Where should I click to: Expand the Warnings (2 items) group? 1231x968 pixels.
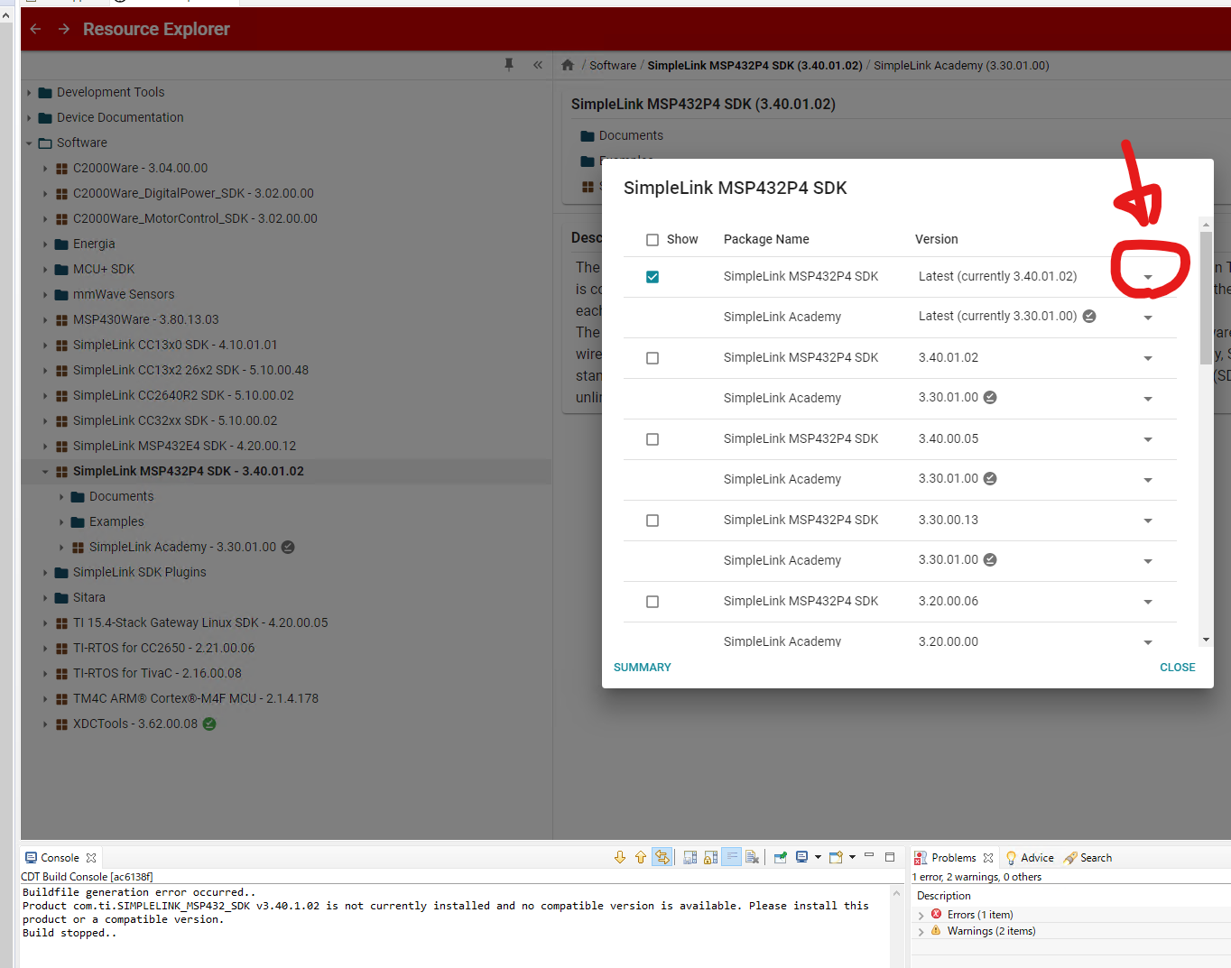[921, 931]
